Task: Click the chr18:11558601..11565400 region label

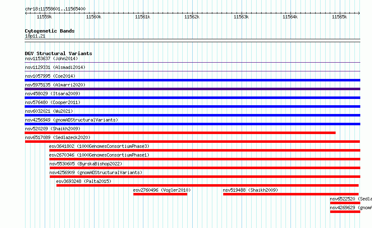Action: tap(55, 9)
